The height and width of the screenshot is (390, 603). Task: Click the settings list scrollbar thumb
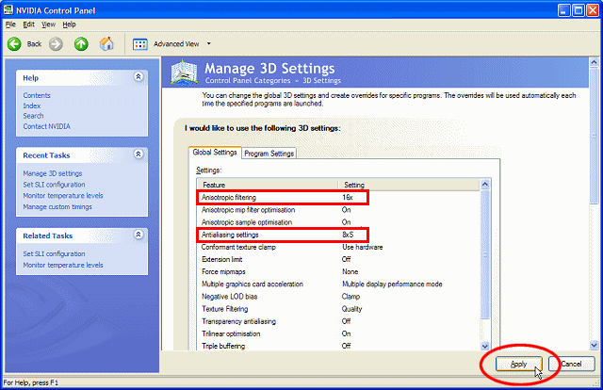pyautogui.click(x=485, y=253)
